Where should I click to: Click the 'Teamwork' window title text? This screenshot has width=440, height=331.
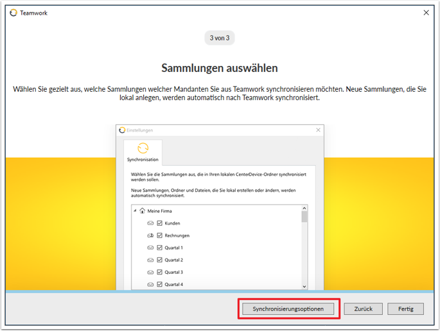[33, 13]
